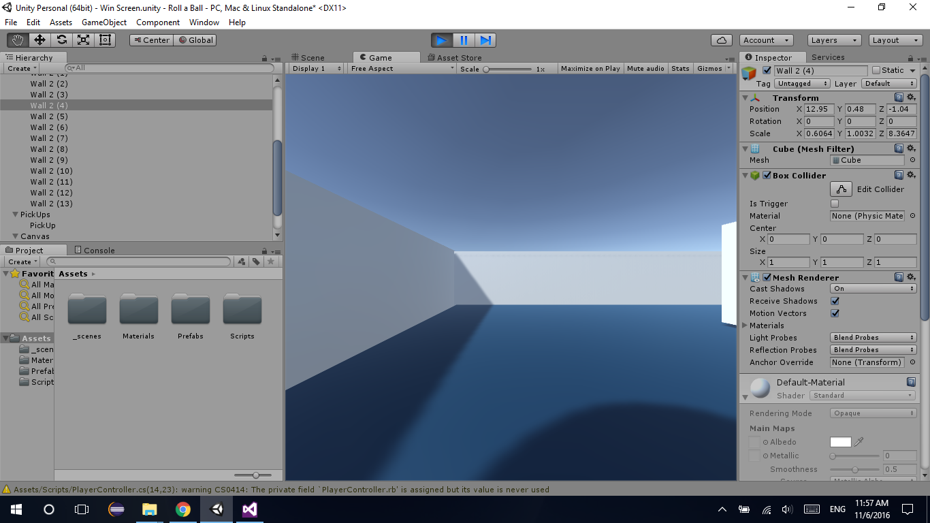The image size is (930, 523).
Task: Open Unity Cloud collaboration services
Action: [721, 39]
